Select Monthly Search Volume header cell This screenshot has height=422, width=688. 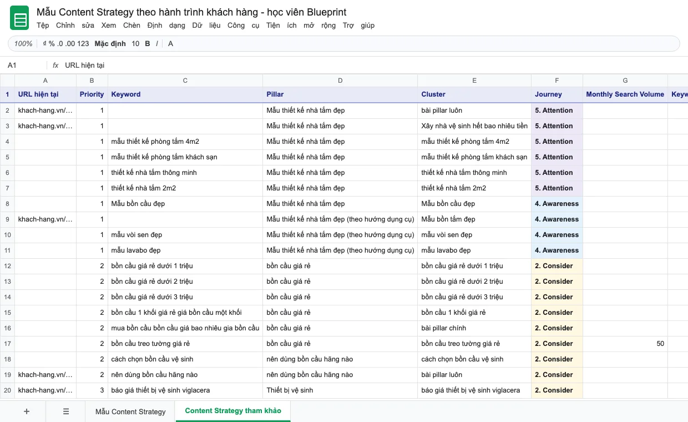tap(625, 94)
